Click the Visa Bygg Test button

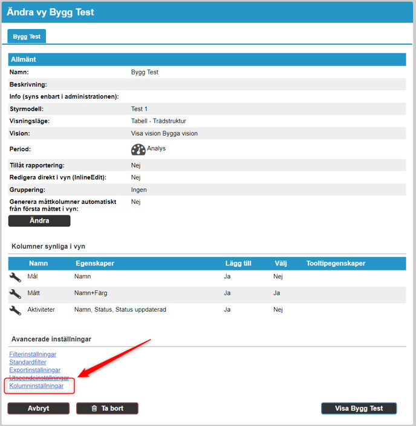pos(359,408)
